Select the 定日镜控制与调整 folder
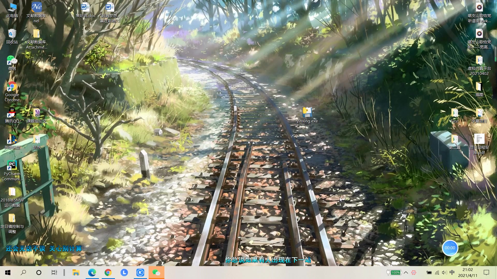The height and width of the screenshot is (279, 497). click(x=12, y=223)
